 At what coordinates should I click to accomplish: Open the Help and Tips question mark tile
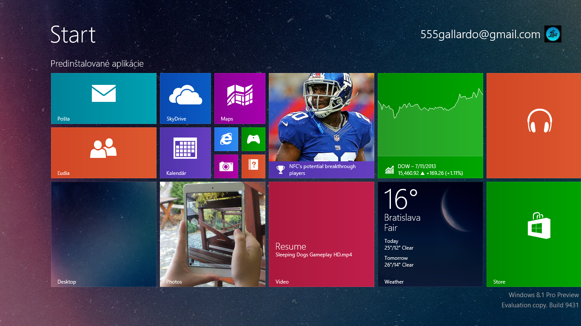coord(253,166)
